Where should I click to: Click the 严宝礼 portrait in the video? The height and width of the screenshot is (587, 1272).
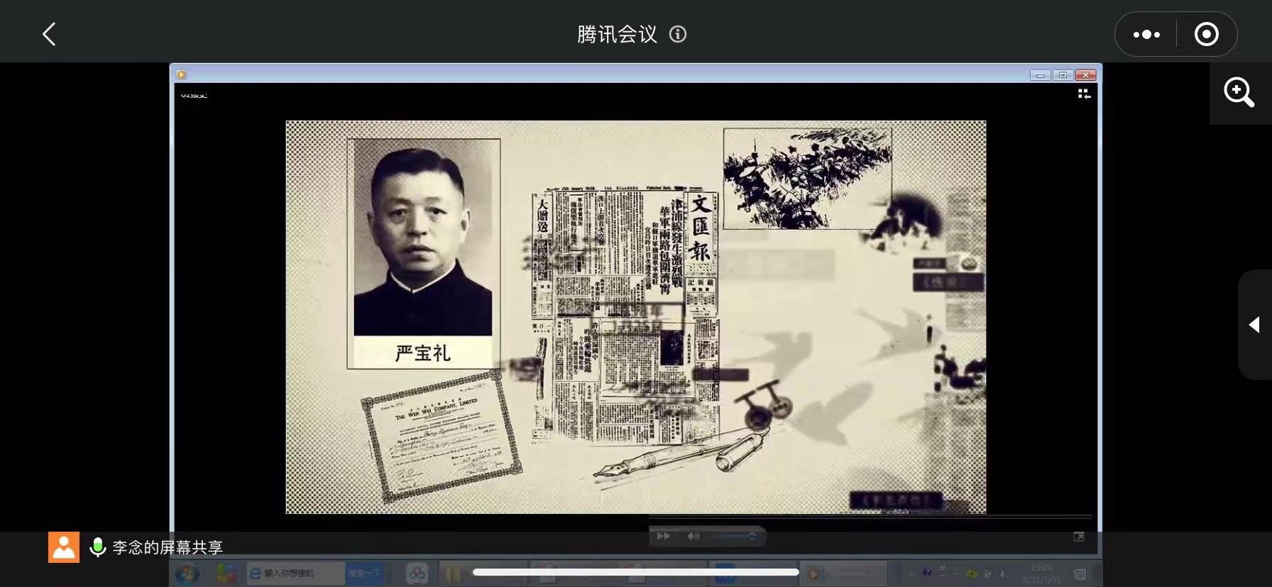click(x=423, y=254)
